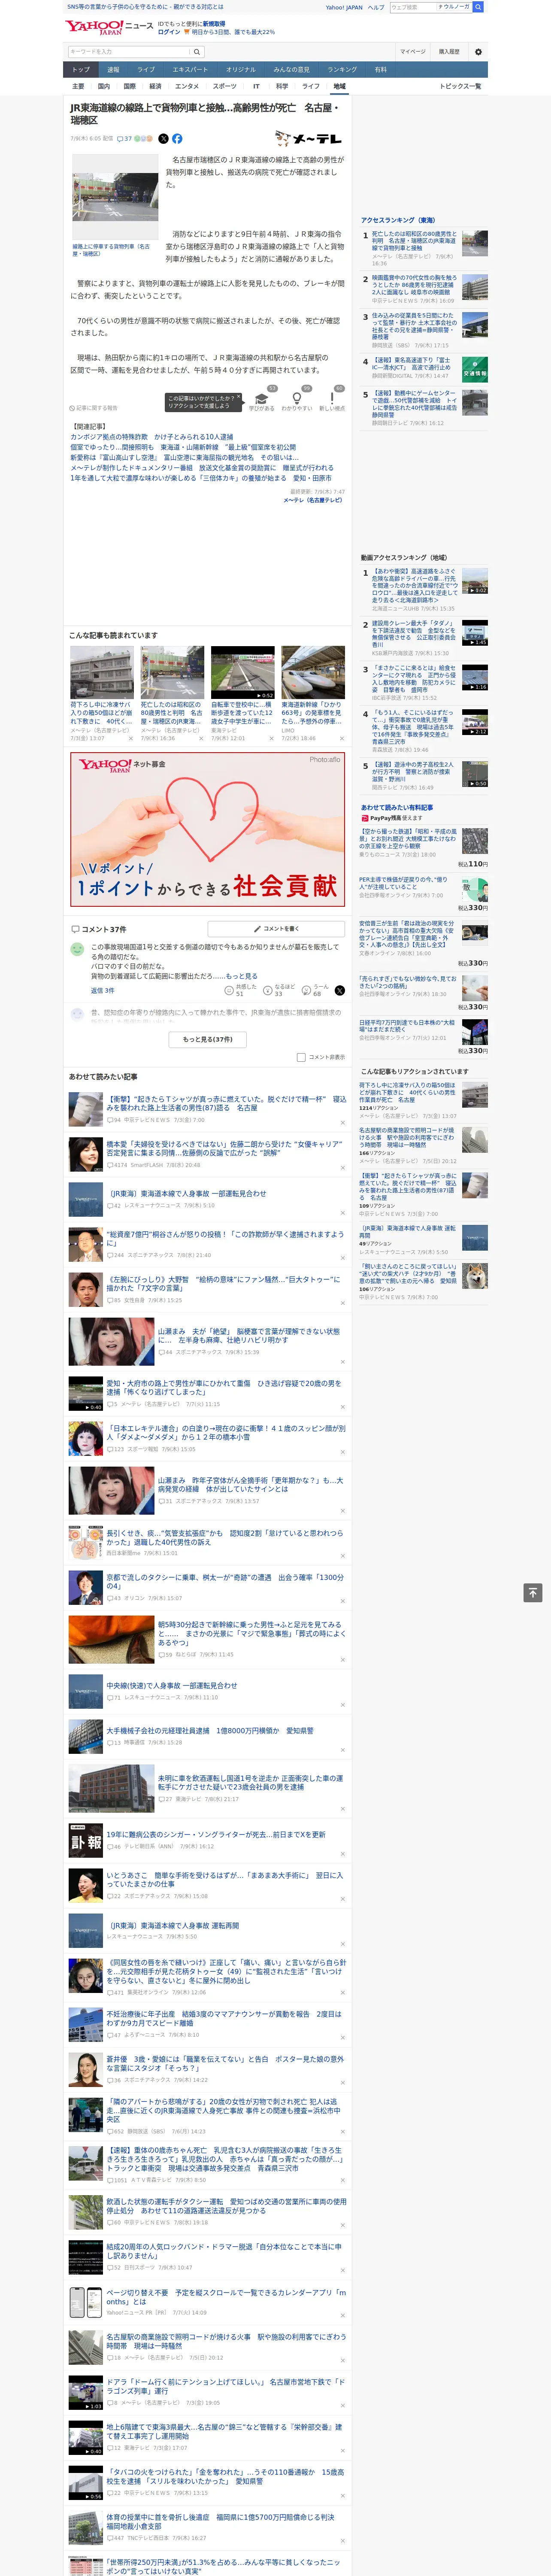Open the 大手機械子会社の元経理社員逮捕 article
Image resolution: width=551 pixels, height=2576 pixels.
point(210,1730)
